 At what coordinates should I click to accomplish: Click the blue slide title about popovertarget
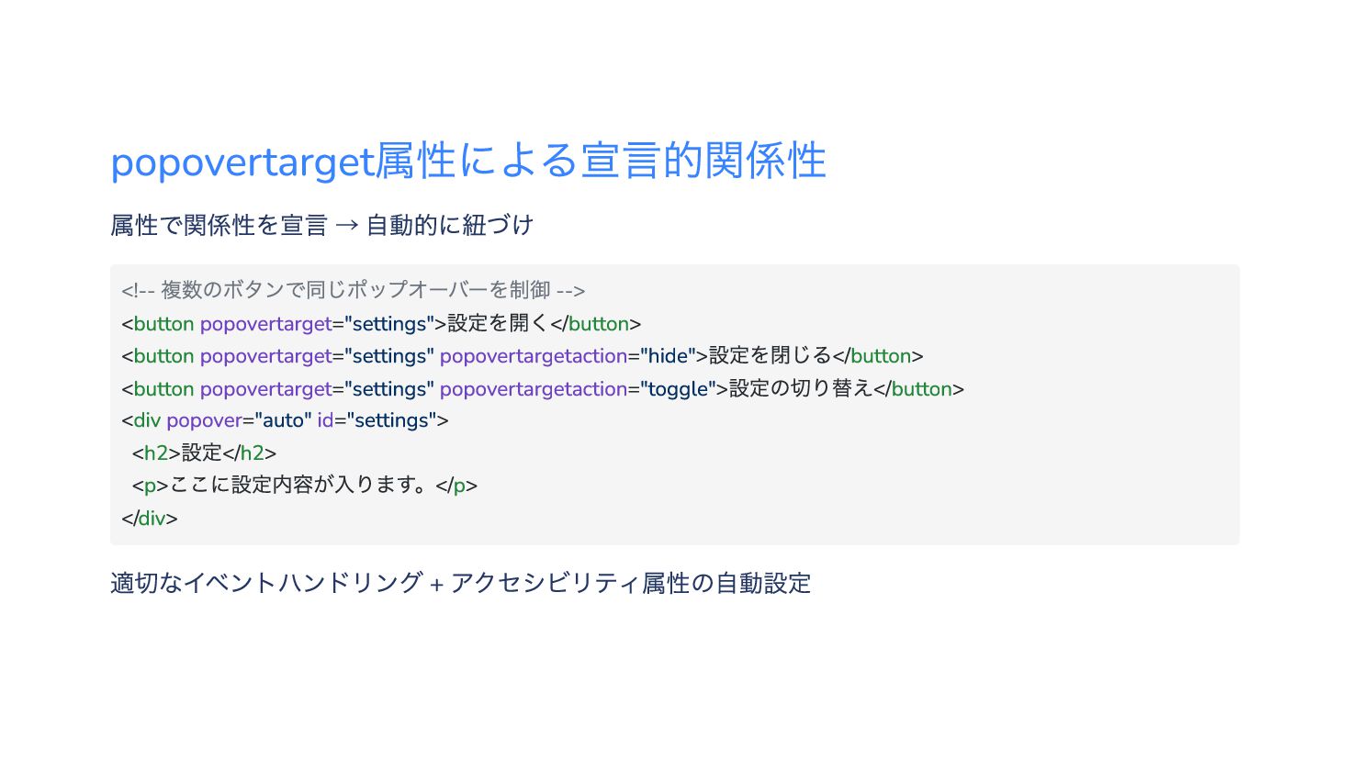(x=467, y=162)
